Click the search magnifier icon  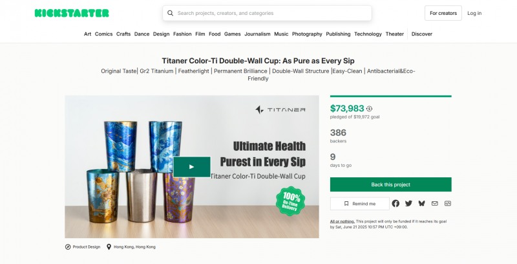pyautogui.click(x=170, y=13)
